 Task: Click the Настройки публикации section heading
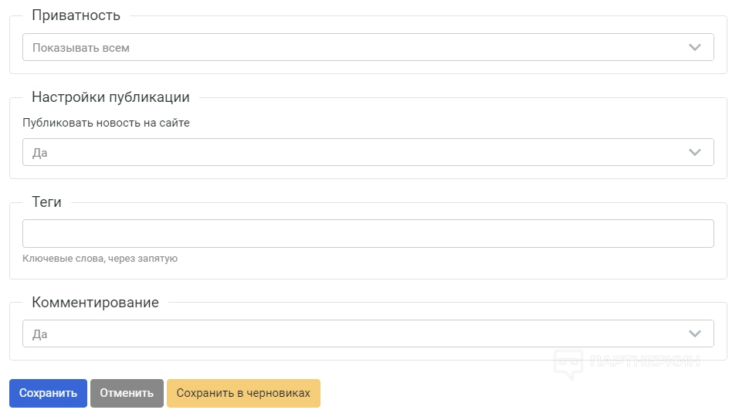(x=110, y=97)
